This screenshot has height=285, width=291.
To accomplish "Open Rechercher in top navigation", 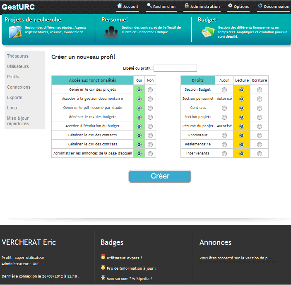I will click(164, 7).
